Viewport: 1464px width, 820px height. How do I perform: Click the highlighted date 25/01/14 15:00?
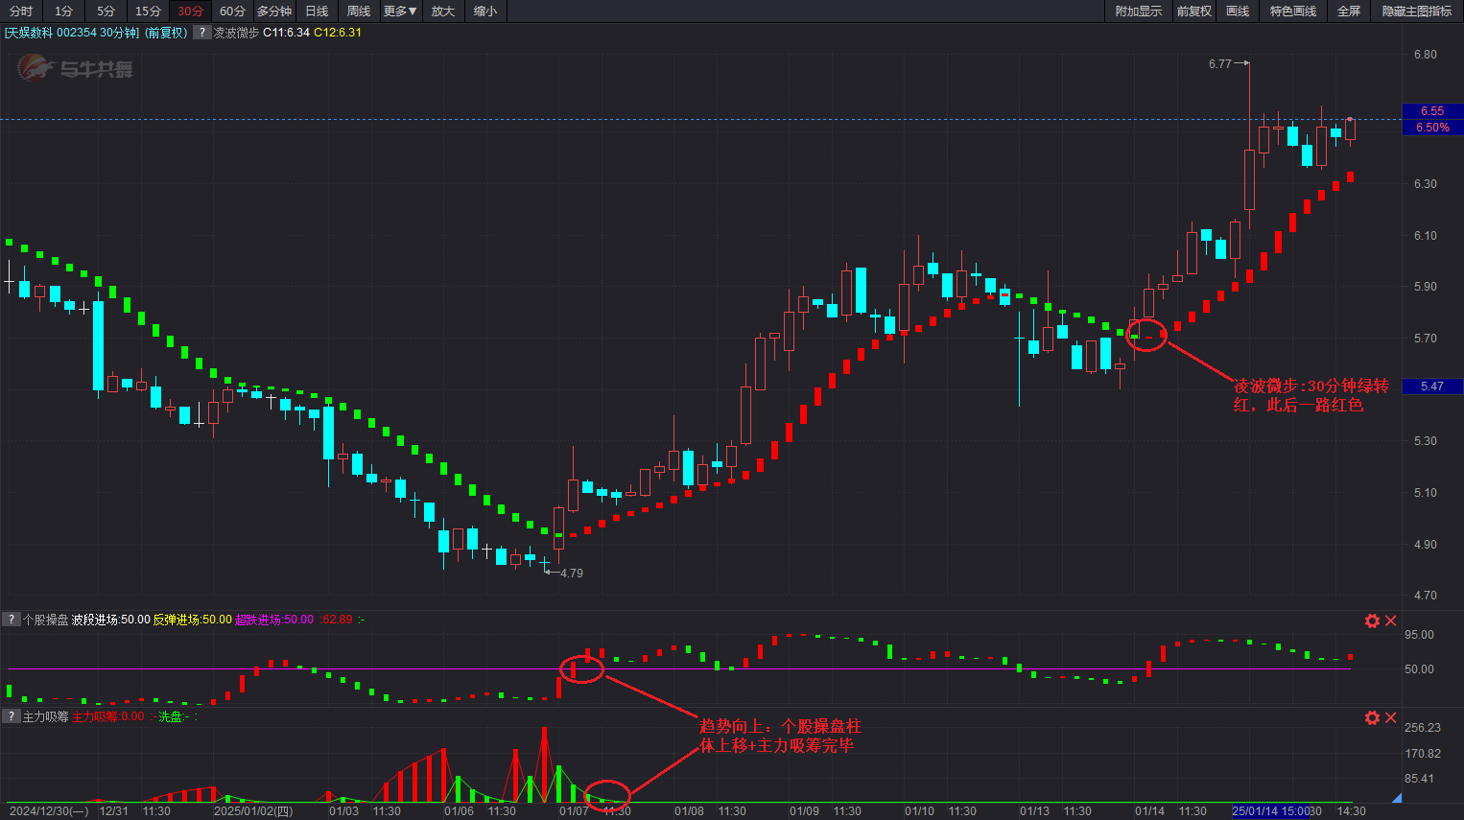(1270, 811)
